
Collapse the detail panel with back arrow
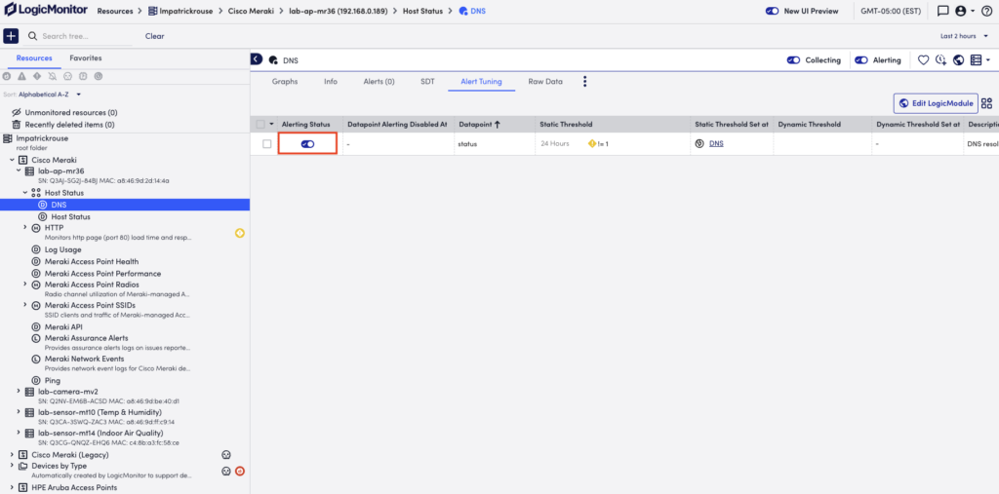coord(257,59)
